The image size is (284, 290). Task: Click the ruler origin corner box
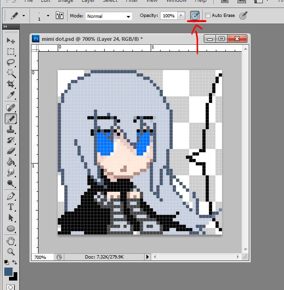click(x=35, y=48)
